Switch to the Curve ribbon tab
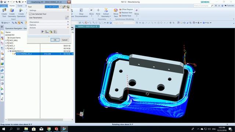 coord(20,6)
